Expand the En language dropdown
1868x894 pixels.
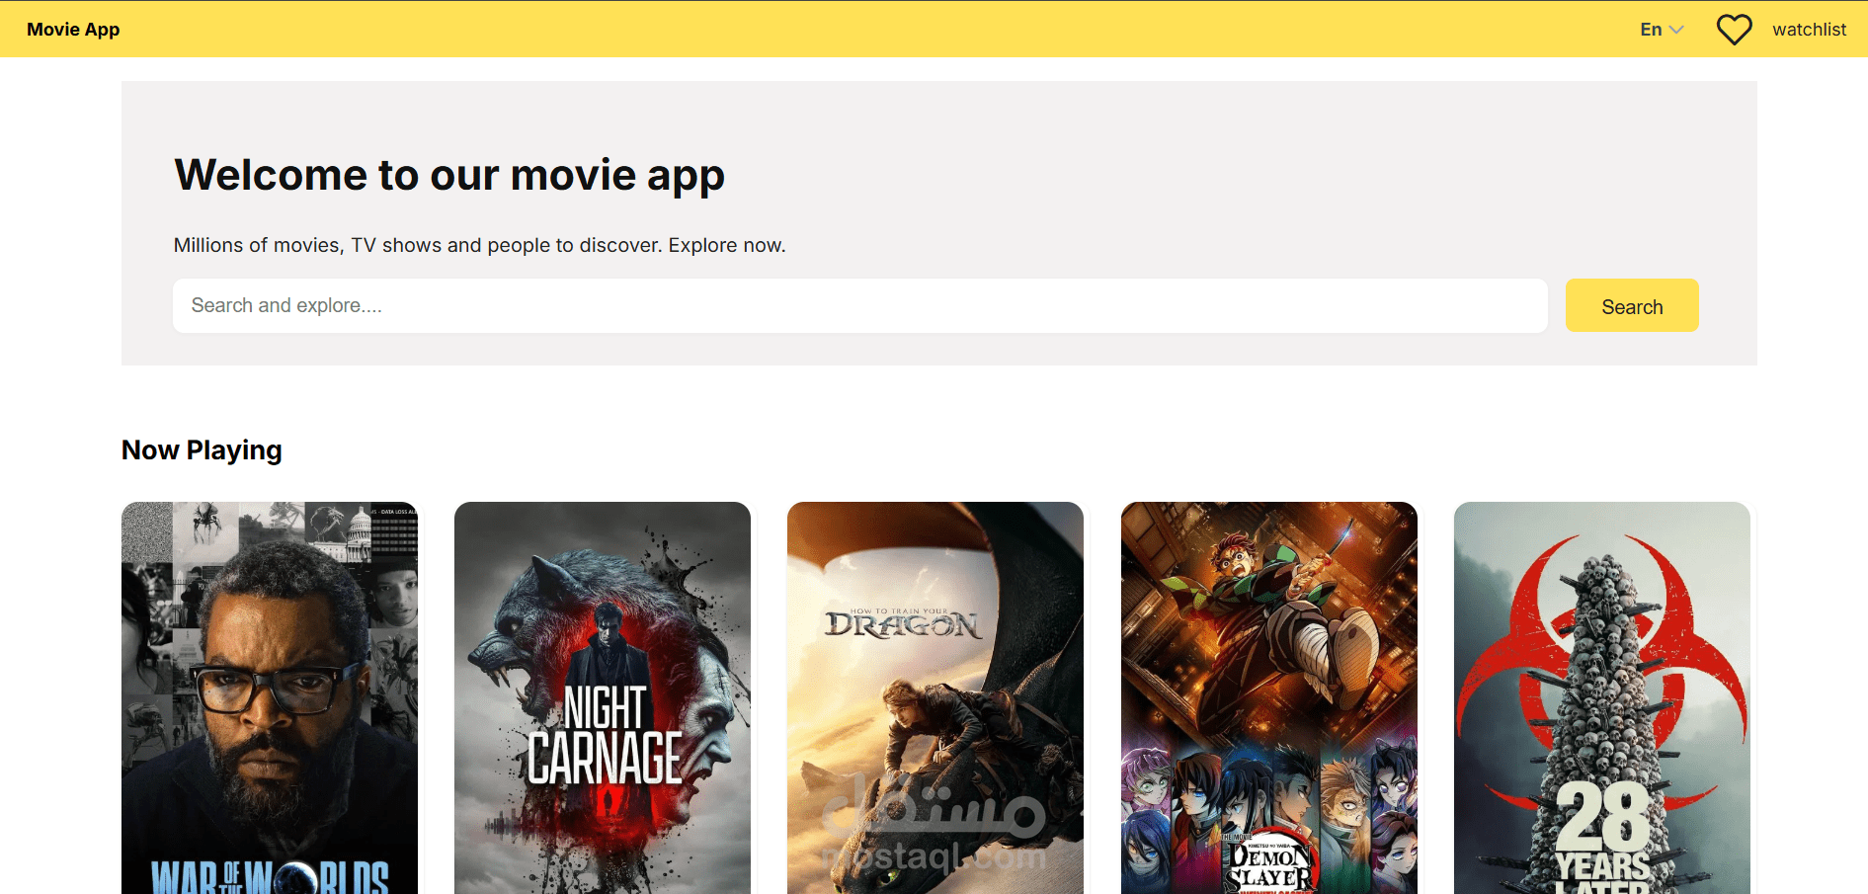click(1662, 30)
